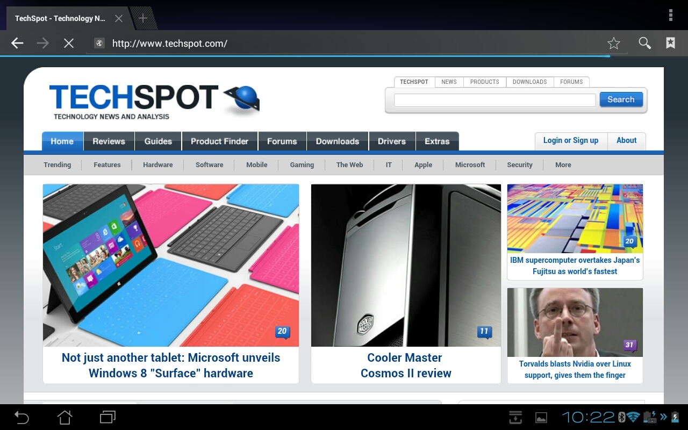Open the Reviews navigation menu
Viewport: 688px width, 430px height.
tap(109, 141)
